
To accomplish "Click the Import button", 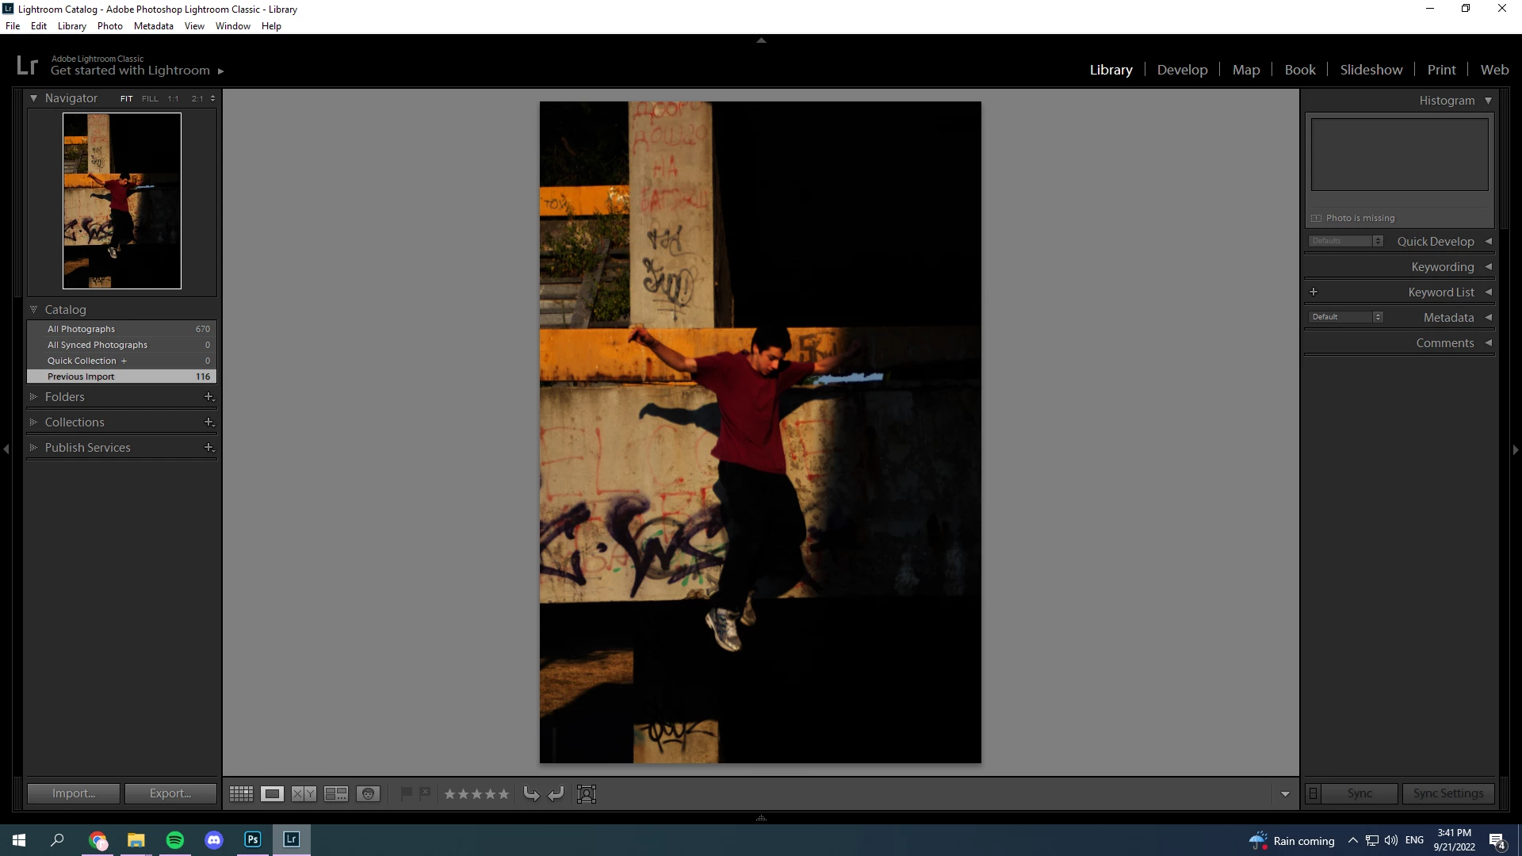I will (74, 793).
